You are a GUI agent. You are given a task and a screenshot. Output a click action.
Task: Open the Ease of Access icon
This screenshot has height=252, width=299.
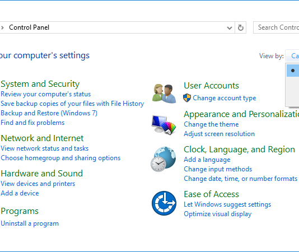coord(164,203)
